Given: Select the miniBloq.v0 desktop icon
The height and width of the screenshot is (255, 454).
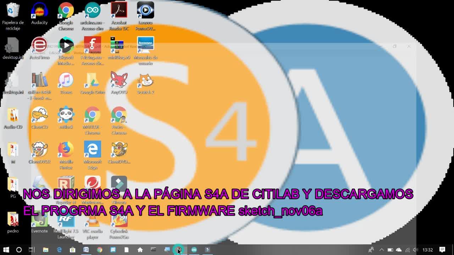Looking at the screenshot, I should click(119, 48).
